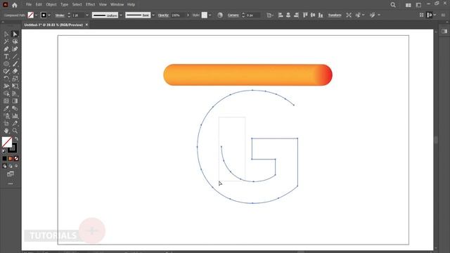
Task: Select the Blend tool
Action: [15, 109]
